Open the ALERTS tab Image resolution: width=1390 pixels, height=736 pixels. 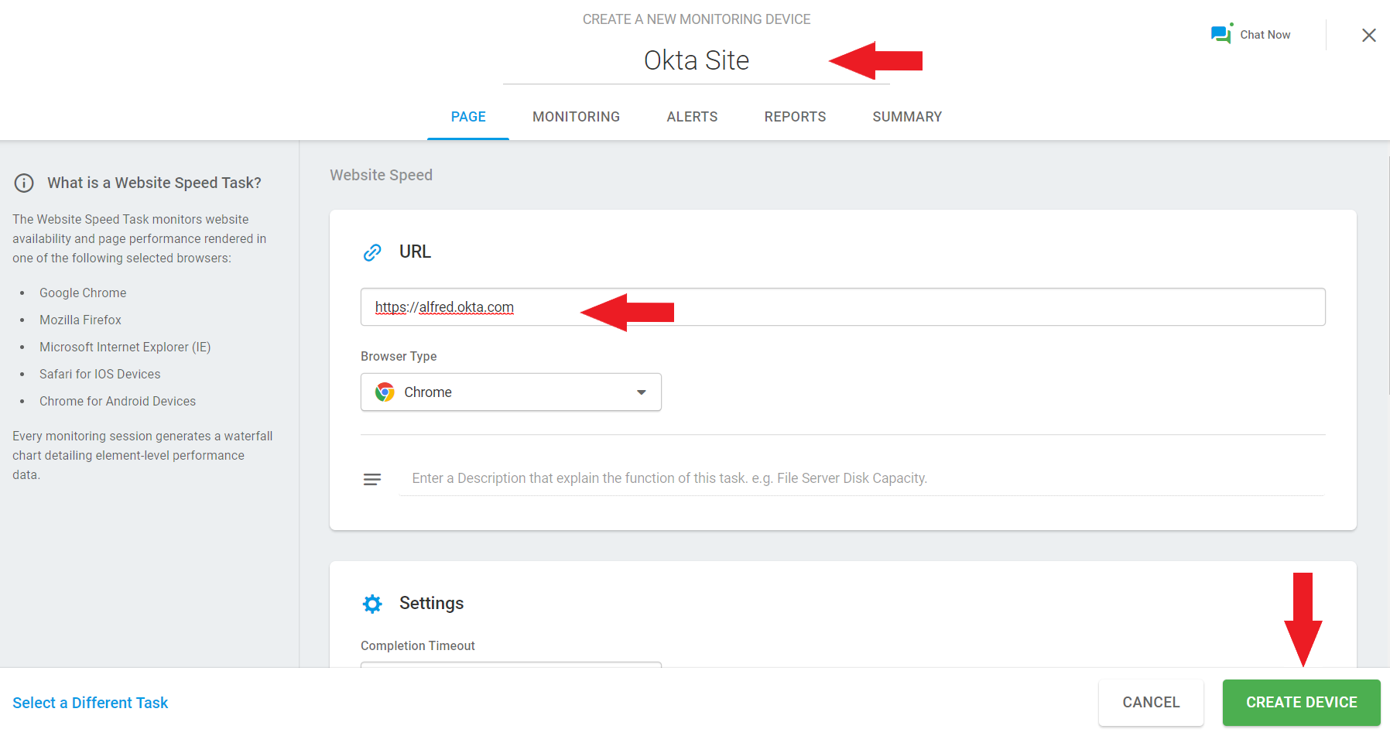point(692,116)
